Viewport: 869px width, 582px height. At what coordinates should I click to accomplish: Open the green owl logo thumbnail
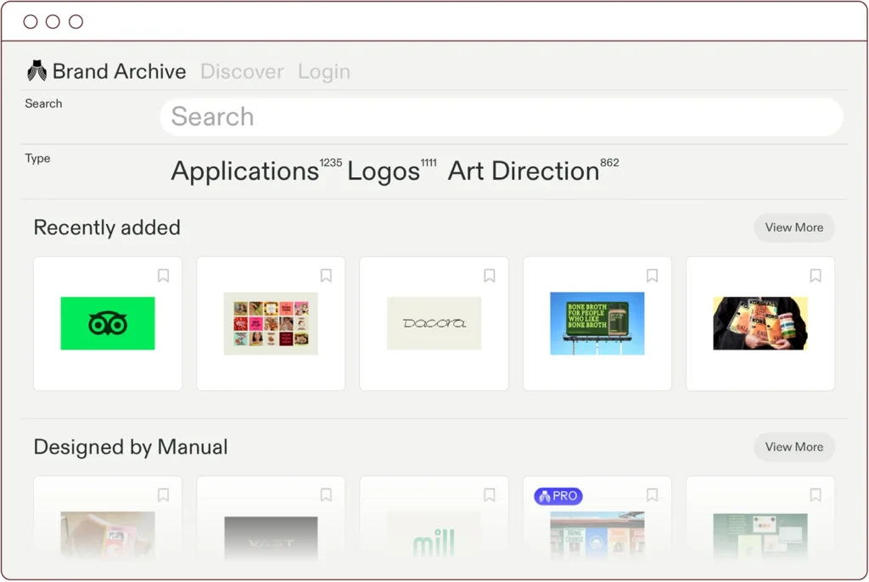tap(108, 323)
